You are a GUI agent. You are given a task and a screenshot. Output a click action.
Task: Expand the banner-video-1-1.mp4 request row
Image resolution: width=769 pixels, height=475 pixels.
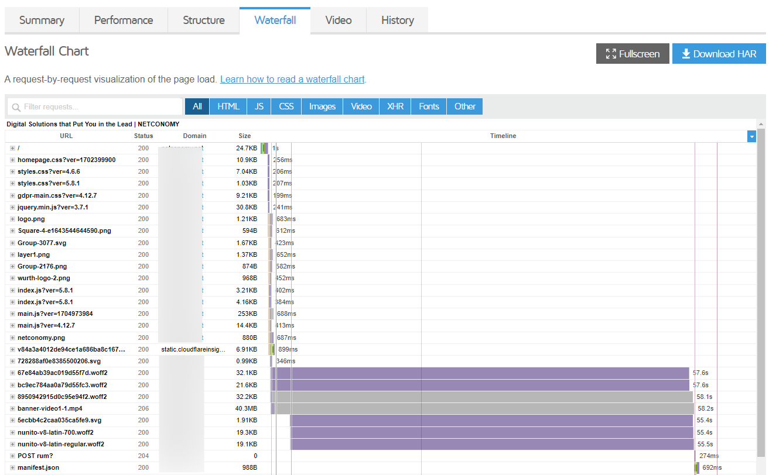pyautogui.click(x=12, y=408)
